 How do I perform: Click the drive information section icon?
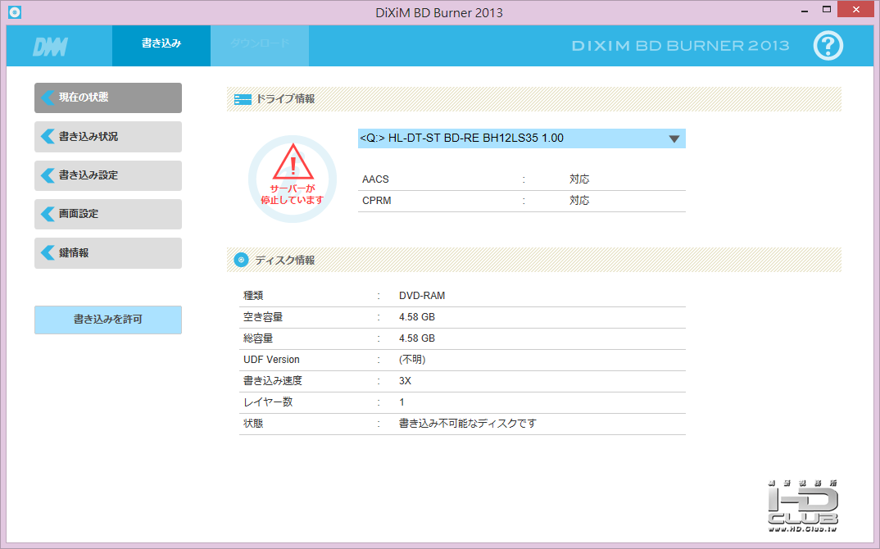point(243,99)
